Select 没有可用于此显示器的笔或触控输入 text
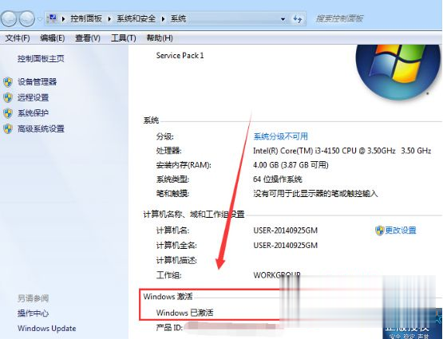The height and width of the screenshot is (339, 443). click(x=315, y=194)
